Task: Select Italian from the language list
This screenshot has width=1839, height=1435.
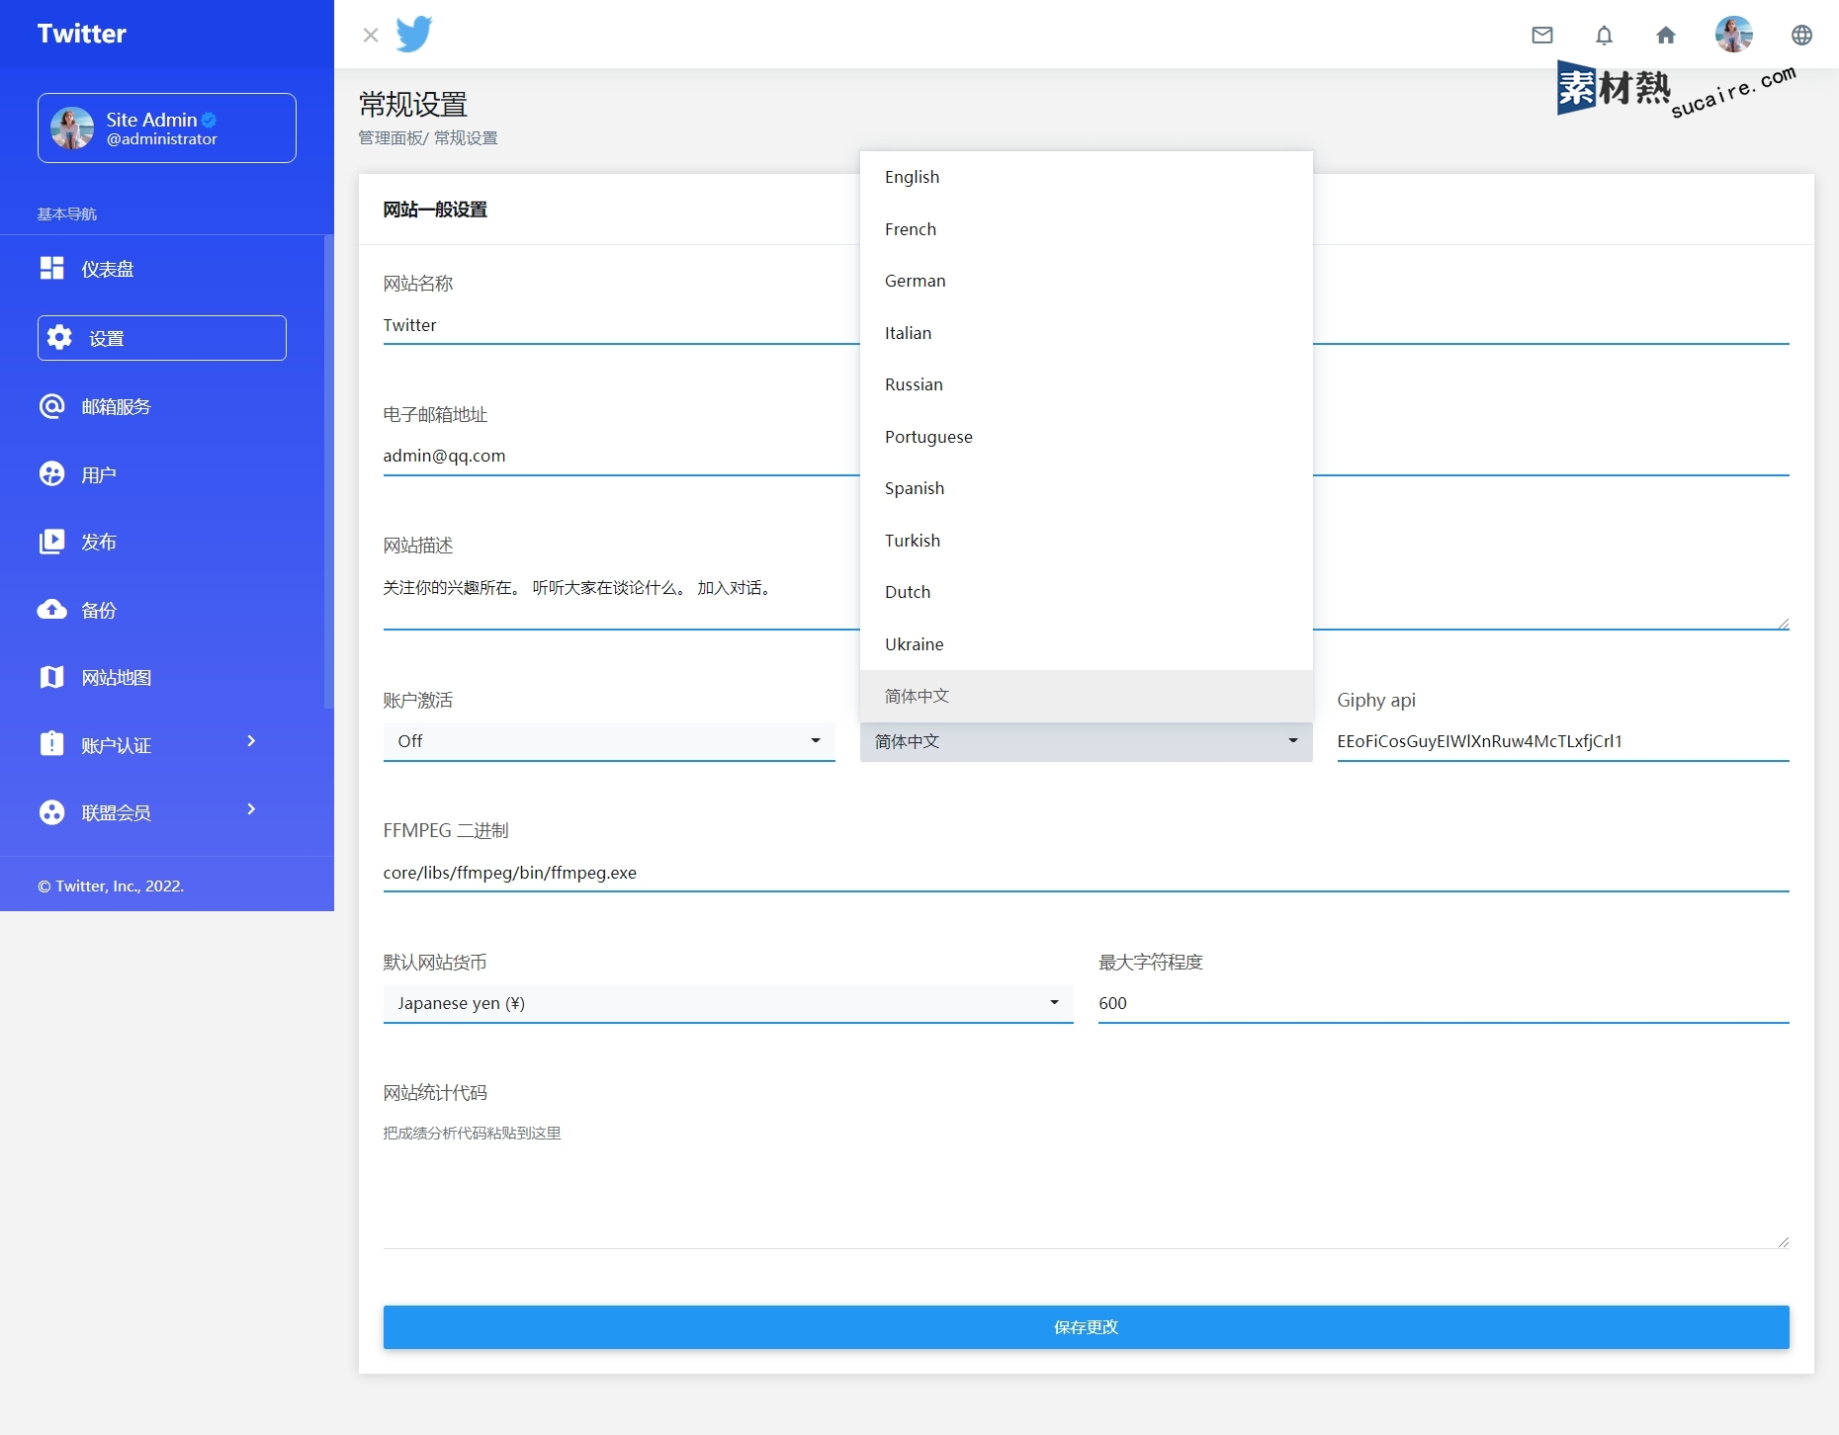Action: tap(1087, 333)
